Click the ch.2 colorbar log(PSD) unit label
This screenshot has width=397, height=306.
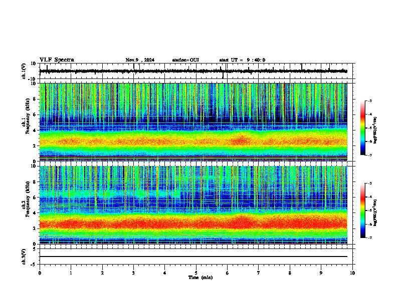click(375, 212)
